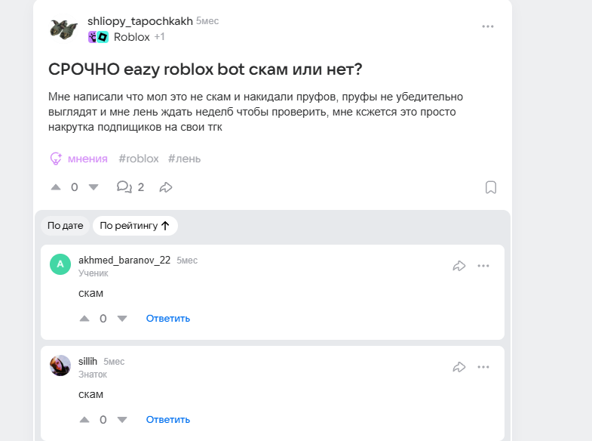
Task: Share the main question post
Action: coord(167,187)
